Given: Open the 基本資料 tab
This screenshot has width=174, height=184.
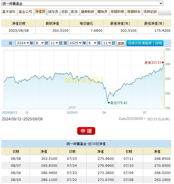Looking at the screenshot, I should [9, 12].
